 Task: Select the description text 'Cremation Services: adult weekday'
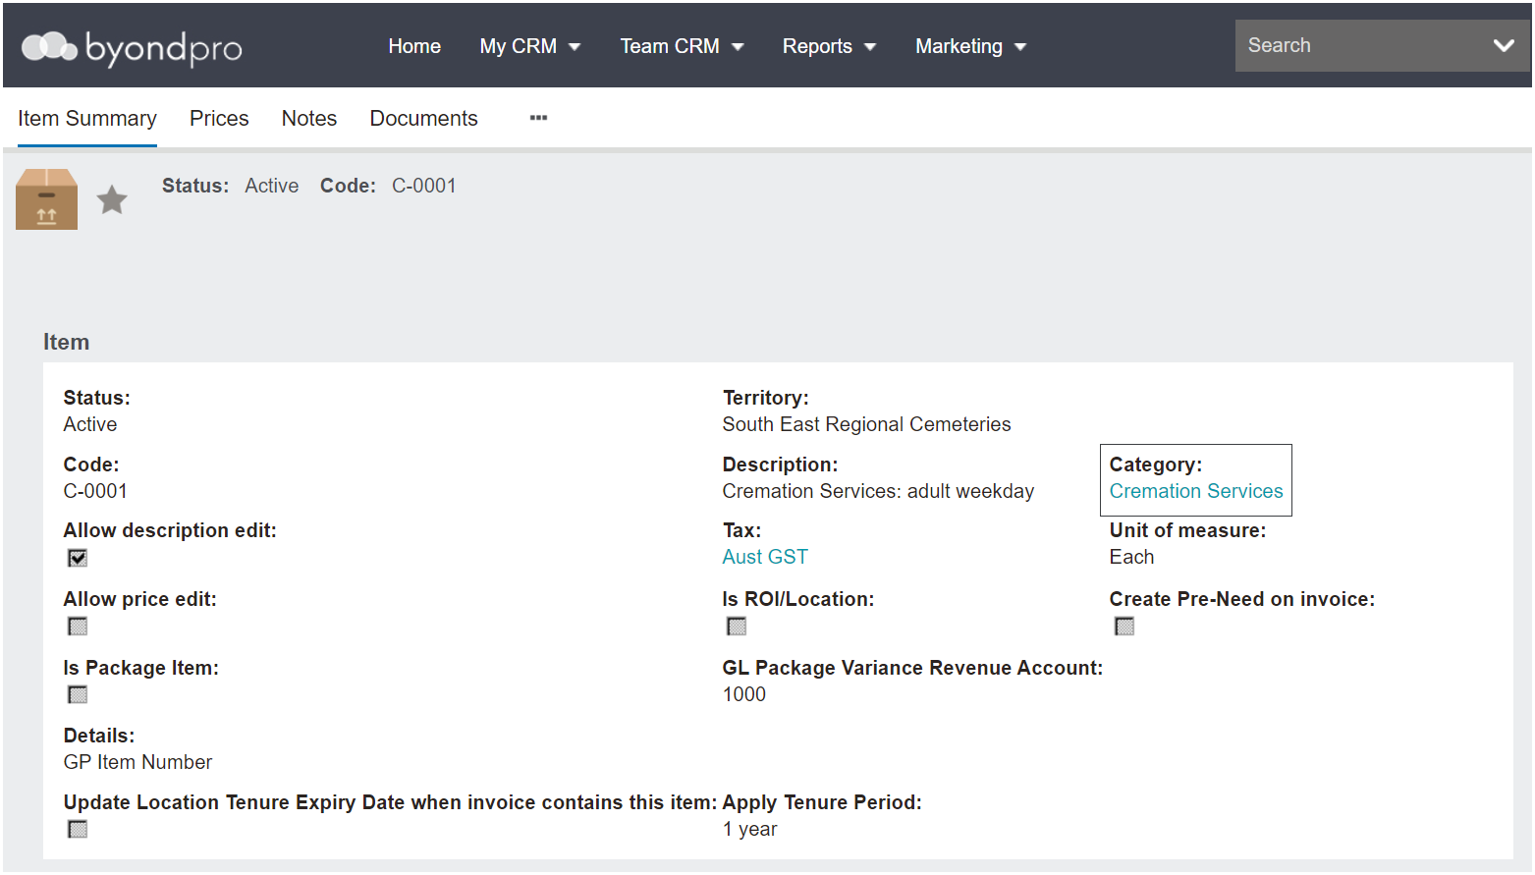(878, 491)
